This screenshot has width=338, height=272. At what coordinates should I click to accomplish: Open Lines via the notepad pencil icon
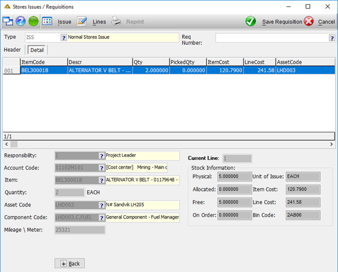click(x=82, y=21)
